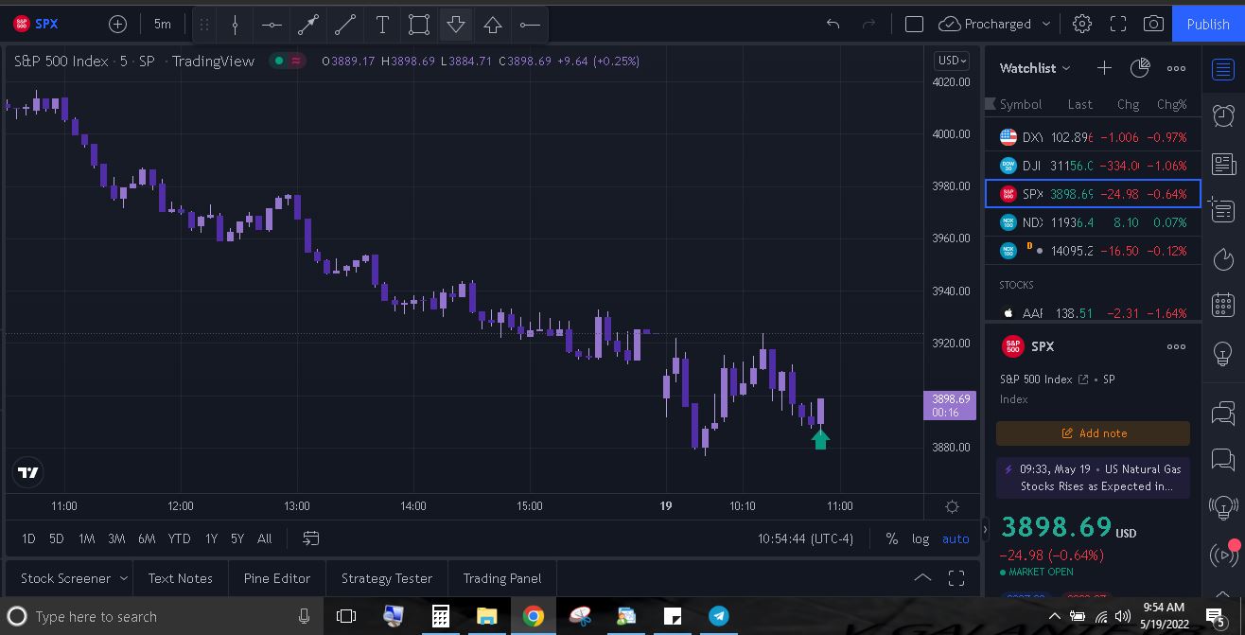
Task: Select the 1D time range
Action: pos(28,538)
